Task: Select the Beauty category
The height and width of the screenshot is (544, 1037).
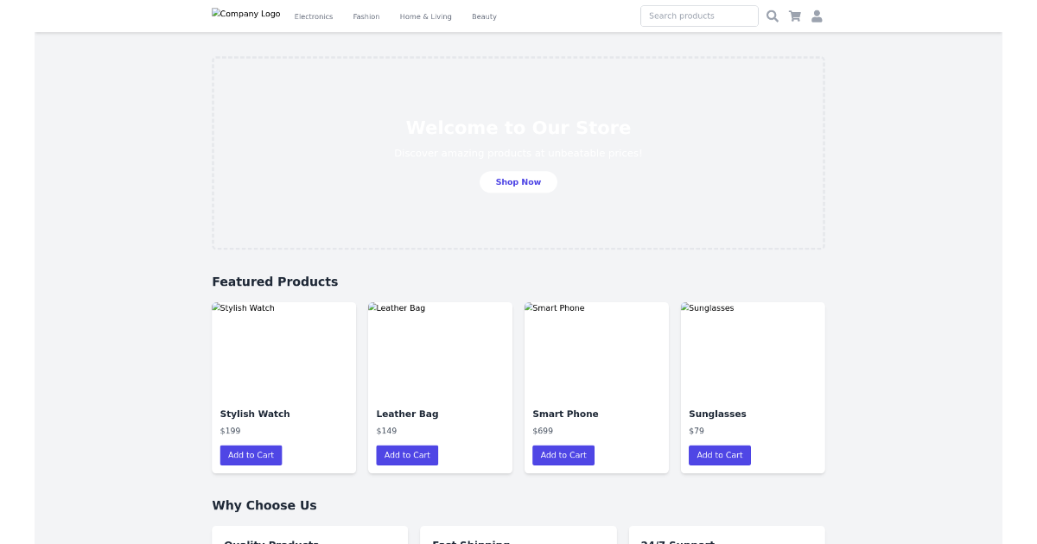Action: point(484,16)
